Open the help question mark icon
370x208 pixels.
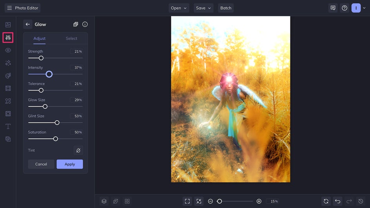345,8
